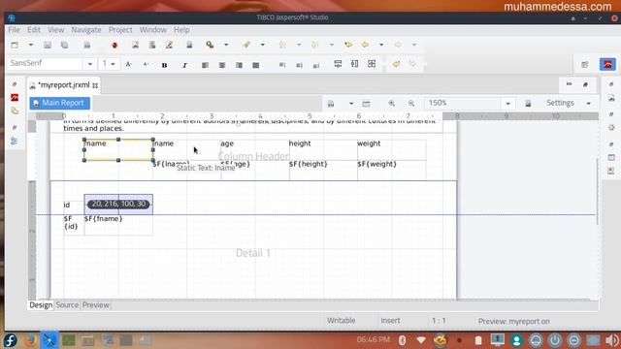Open the Help menu
Screen dimensions: 621x349
pos(181,30)
